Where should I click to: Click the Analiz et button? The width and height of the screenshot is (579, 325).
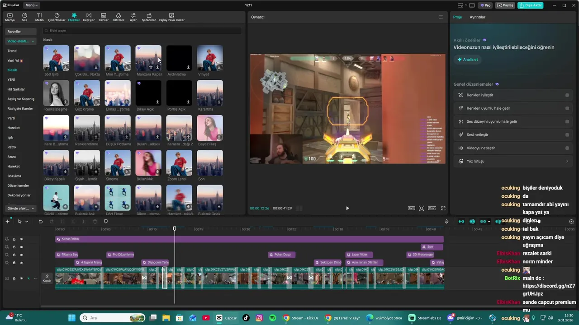tap(467, 60)
